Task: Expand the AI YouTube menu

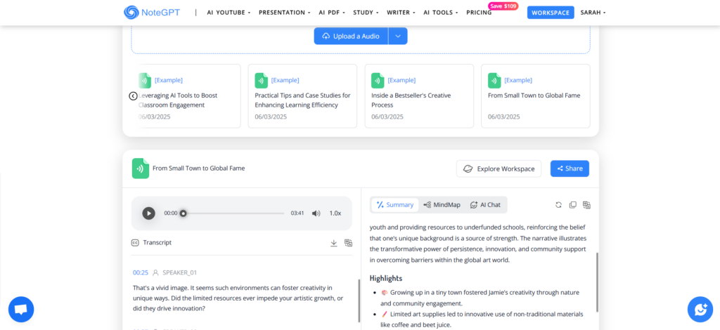Action: click(229, 13)
